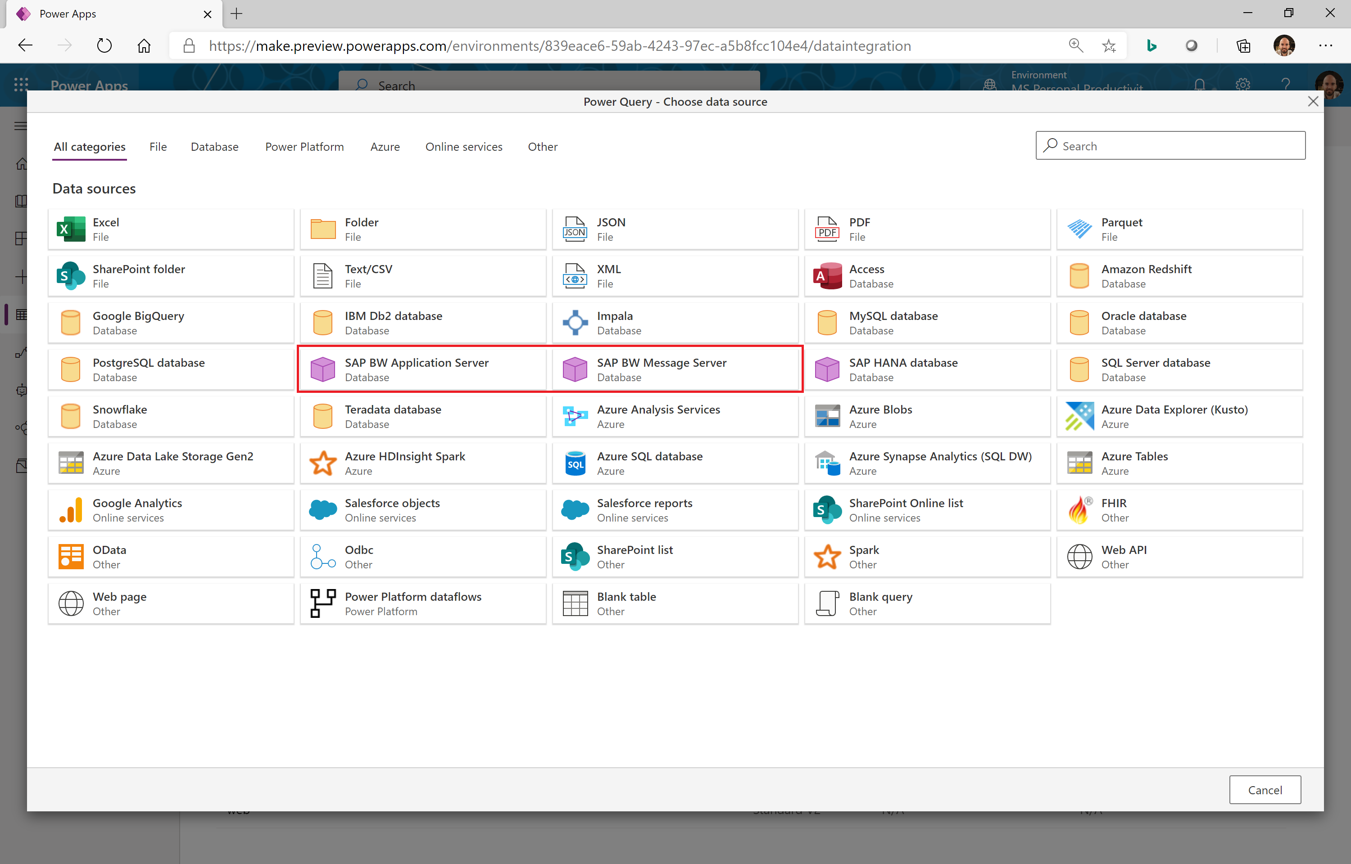Choose the Blank query option
The width and height of the screenshot is (1351, 864).
(927, 604)
